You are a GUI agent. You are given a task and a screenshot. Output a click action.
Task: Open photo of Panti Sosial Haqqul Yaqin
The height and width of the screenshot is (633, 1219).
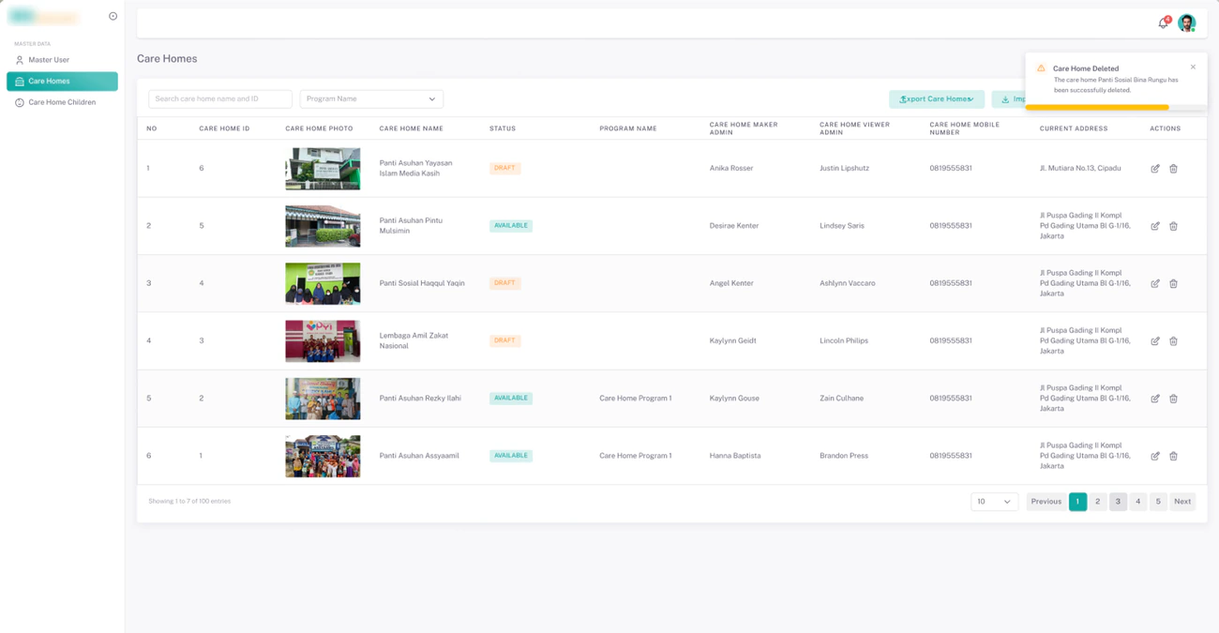323,283
